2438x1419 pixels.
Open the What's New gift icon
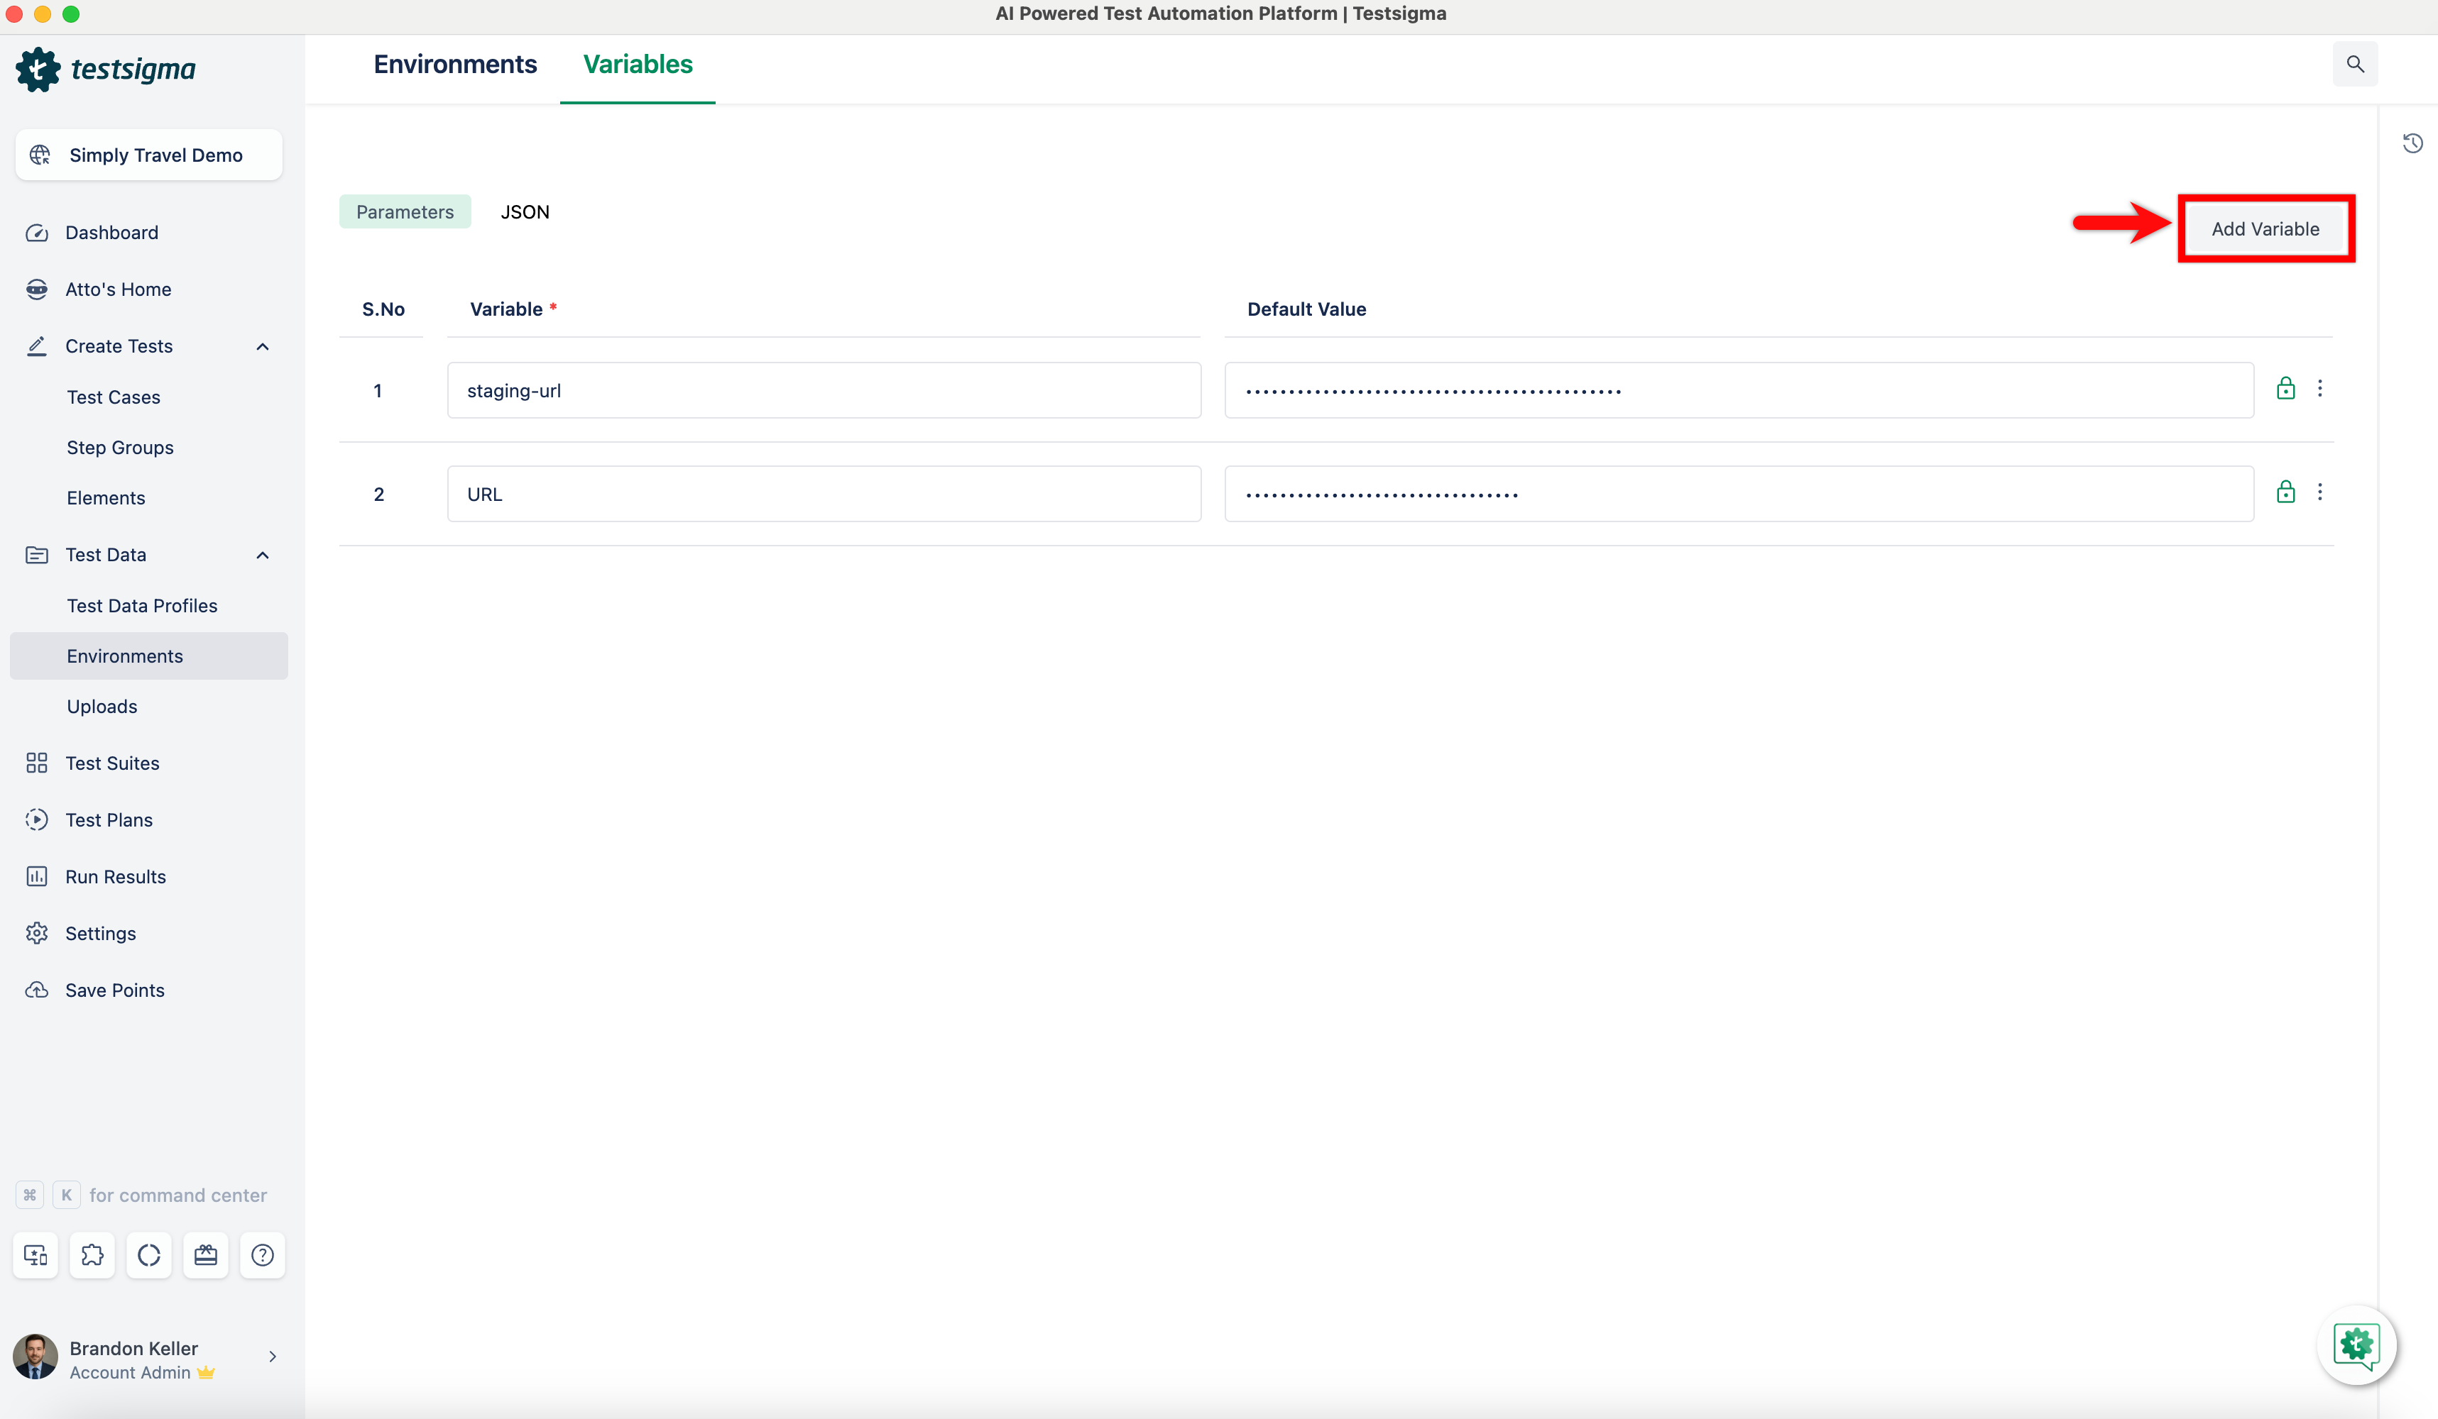tap(205, 1254)
